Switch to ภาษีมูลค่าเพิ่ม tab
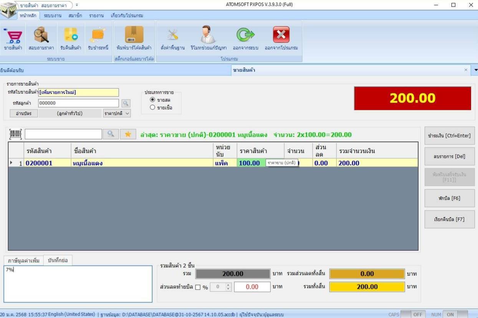The image size is (478, 318). (24, 260)
